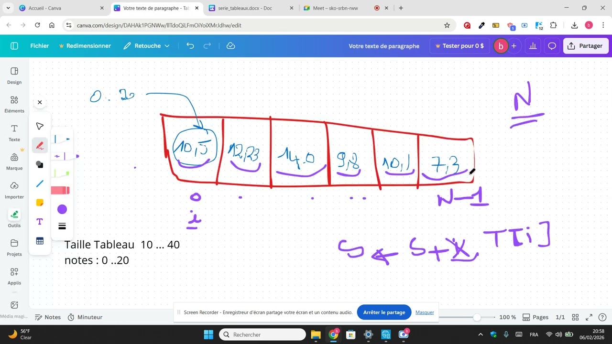Expand the Chrome tab search chevron
The height and width of the screenshot is (344, 612).
[x=8, y=8]
